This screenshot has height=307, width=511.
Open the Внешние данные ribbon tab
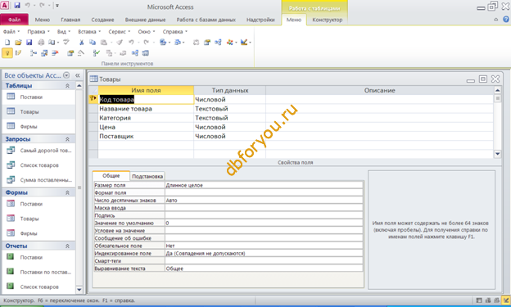pos(145,20)
